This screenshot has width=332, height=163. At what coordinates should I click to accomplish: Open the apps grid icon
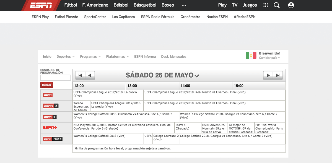pos(266,5)
